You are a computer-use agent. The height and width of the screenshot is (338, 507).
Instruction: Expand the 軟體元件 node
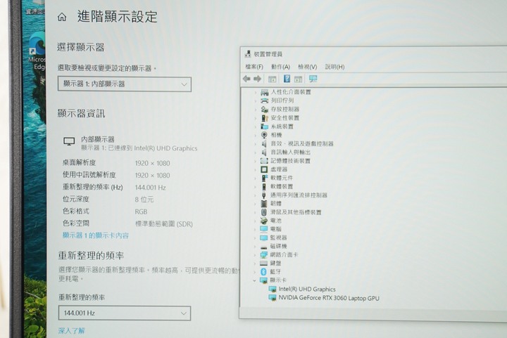255,178
